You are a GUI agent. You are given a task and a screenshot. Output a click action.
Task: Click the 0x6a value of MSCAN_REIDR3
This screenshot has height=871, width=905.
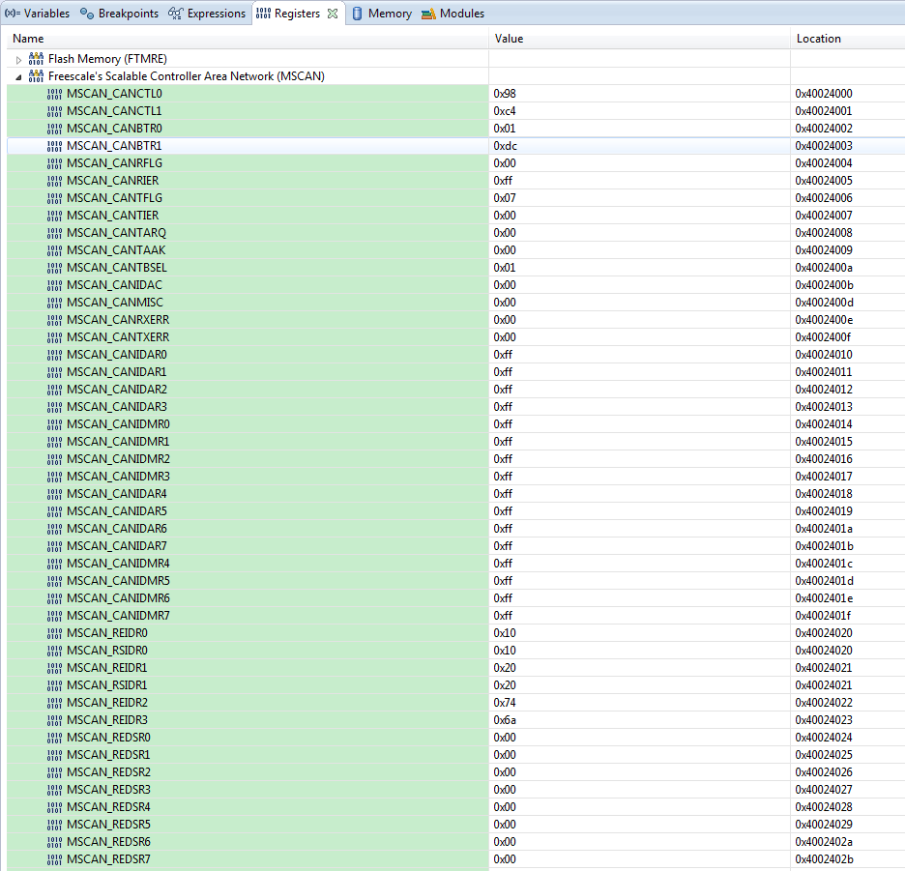(x=505, y=720)
